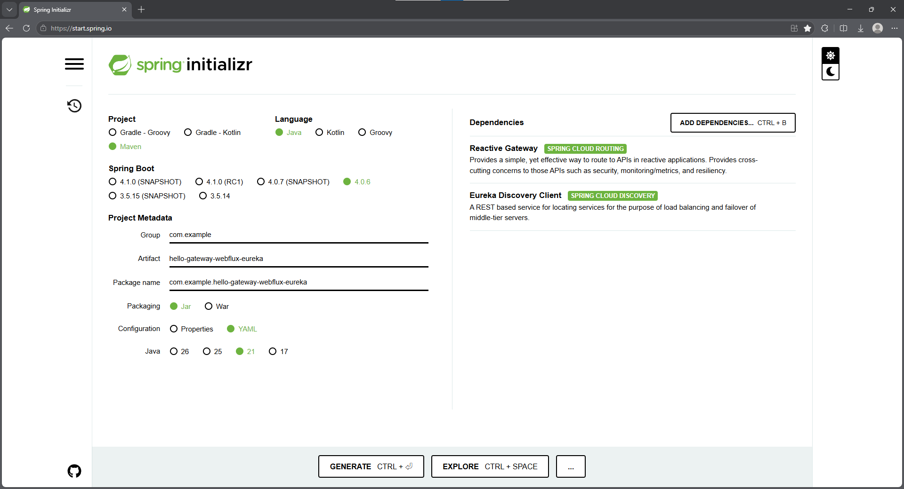
Task: Select Gradle - Groovy project
Action: coord(139,133)
